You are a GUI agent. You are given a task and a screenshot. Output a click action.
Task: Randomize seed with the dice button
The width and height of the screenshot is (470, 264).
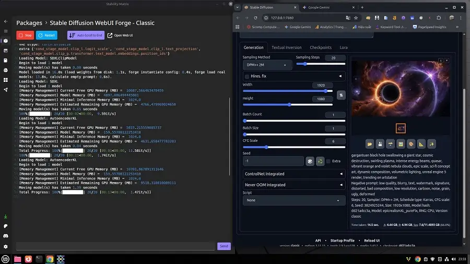coord(310,161)
